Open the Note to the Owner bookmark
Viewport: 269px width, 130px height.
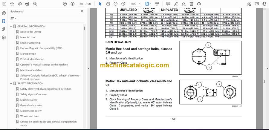pyautogui.click(x=31, y=32)
